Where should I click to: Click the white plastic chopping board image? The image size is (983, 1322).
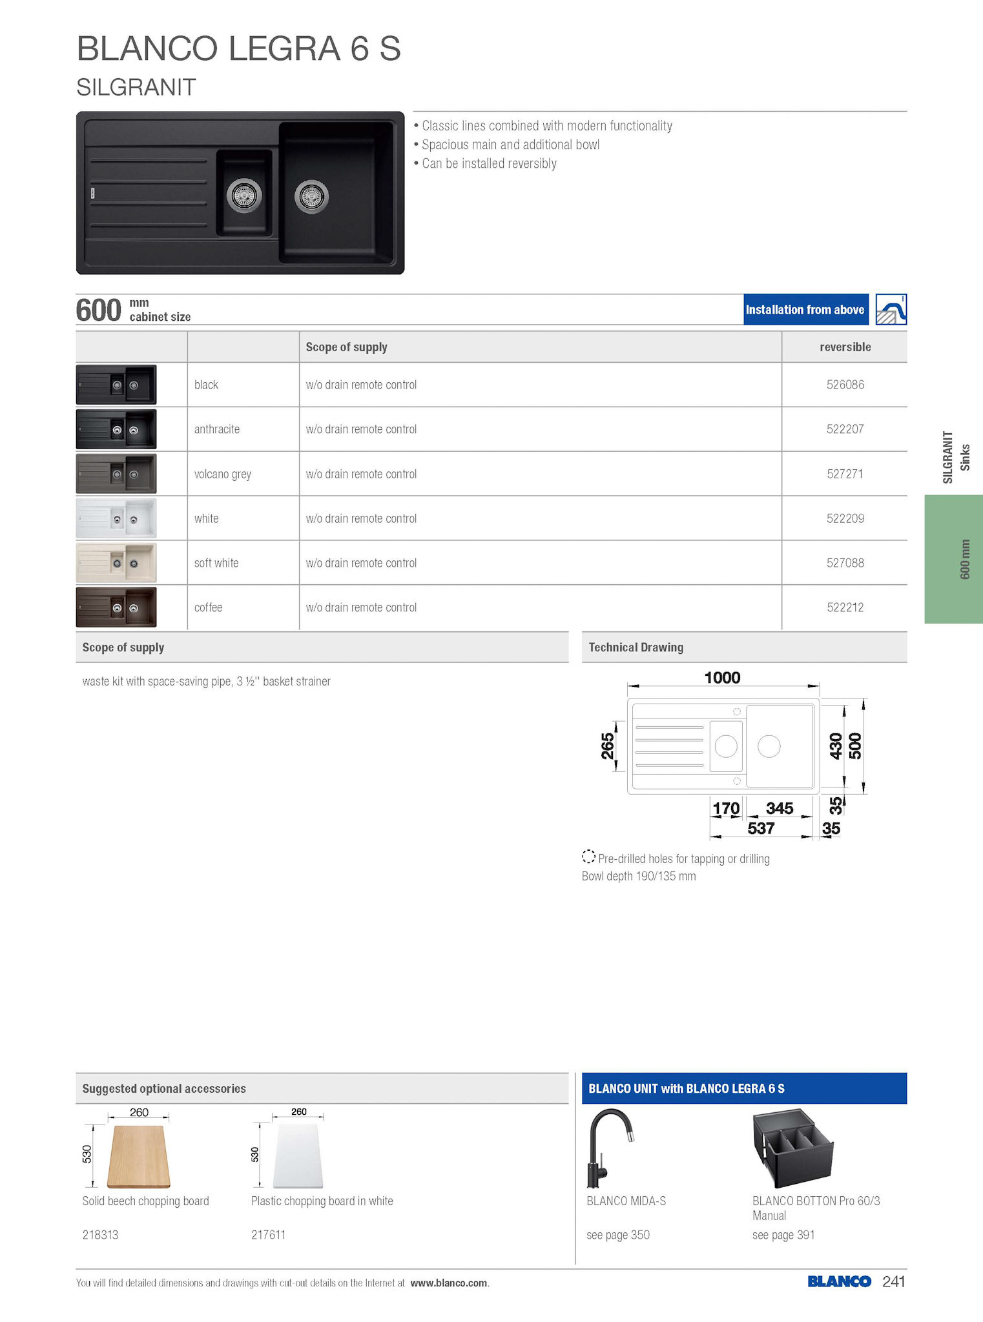coord(298,1156)
